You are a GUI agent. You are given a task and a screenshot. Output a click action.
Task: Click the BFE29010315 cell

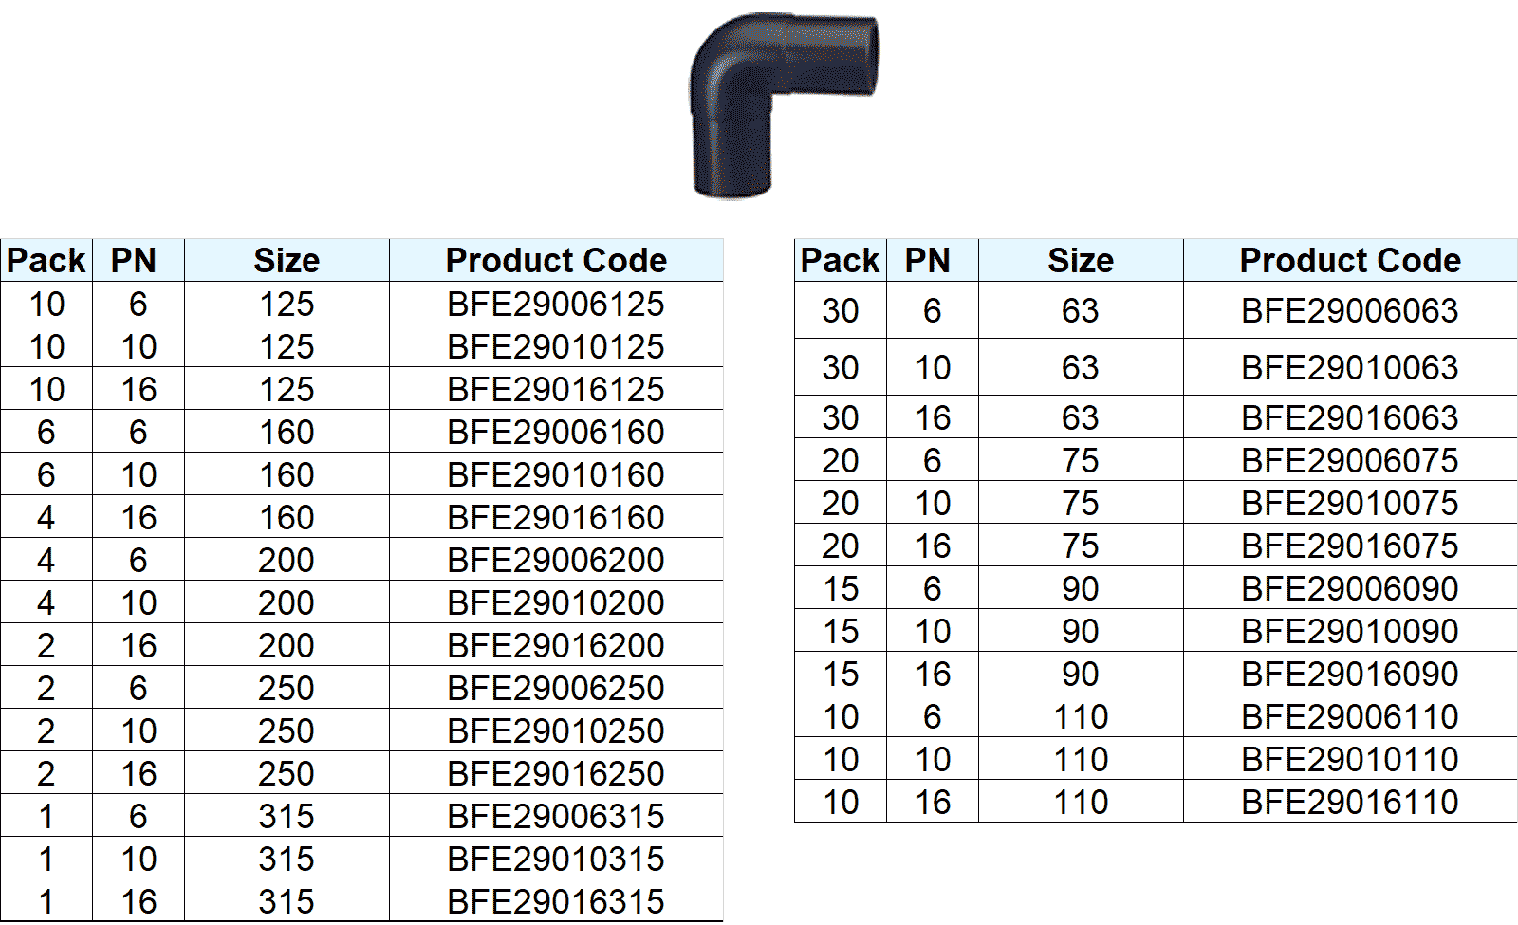555,860
